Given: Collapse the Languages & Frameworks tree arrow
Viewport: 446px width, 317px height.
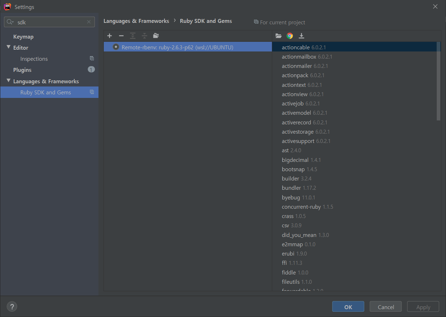Looking at the screenshot, I should tap(9, 81).
